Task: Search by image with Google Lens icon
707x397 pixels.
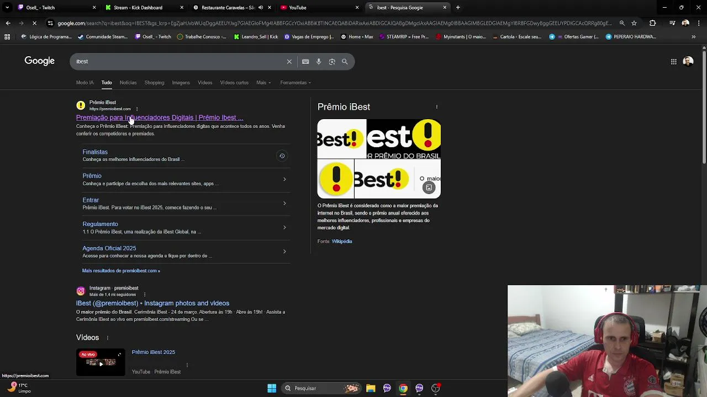Action: point(332,62)
